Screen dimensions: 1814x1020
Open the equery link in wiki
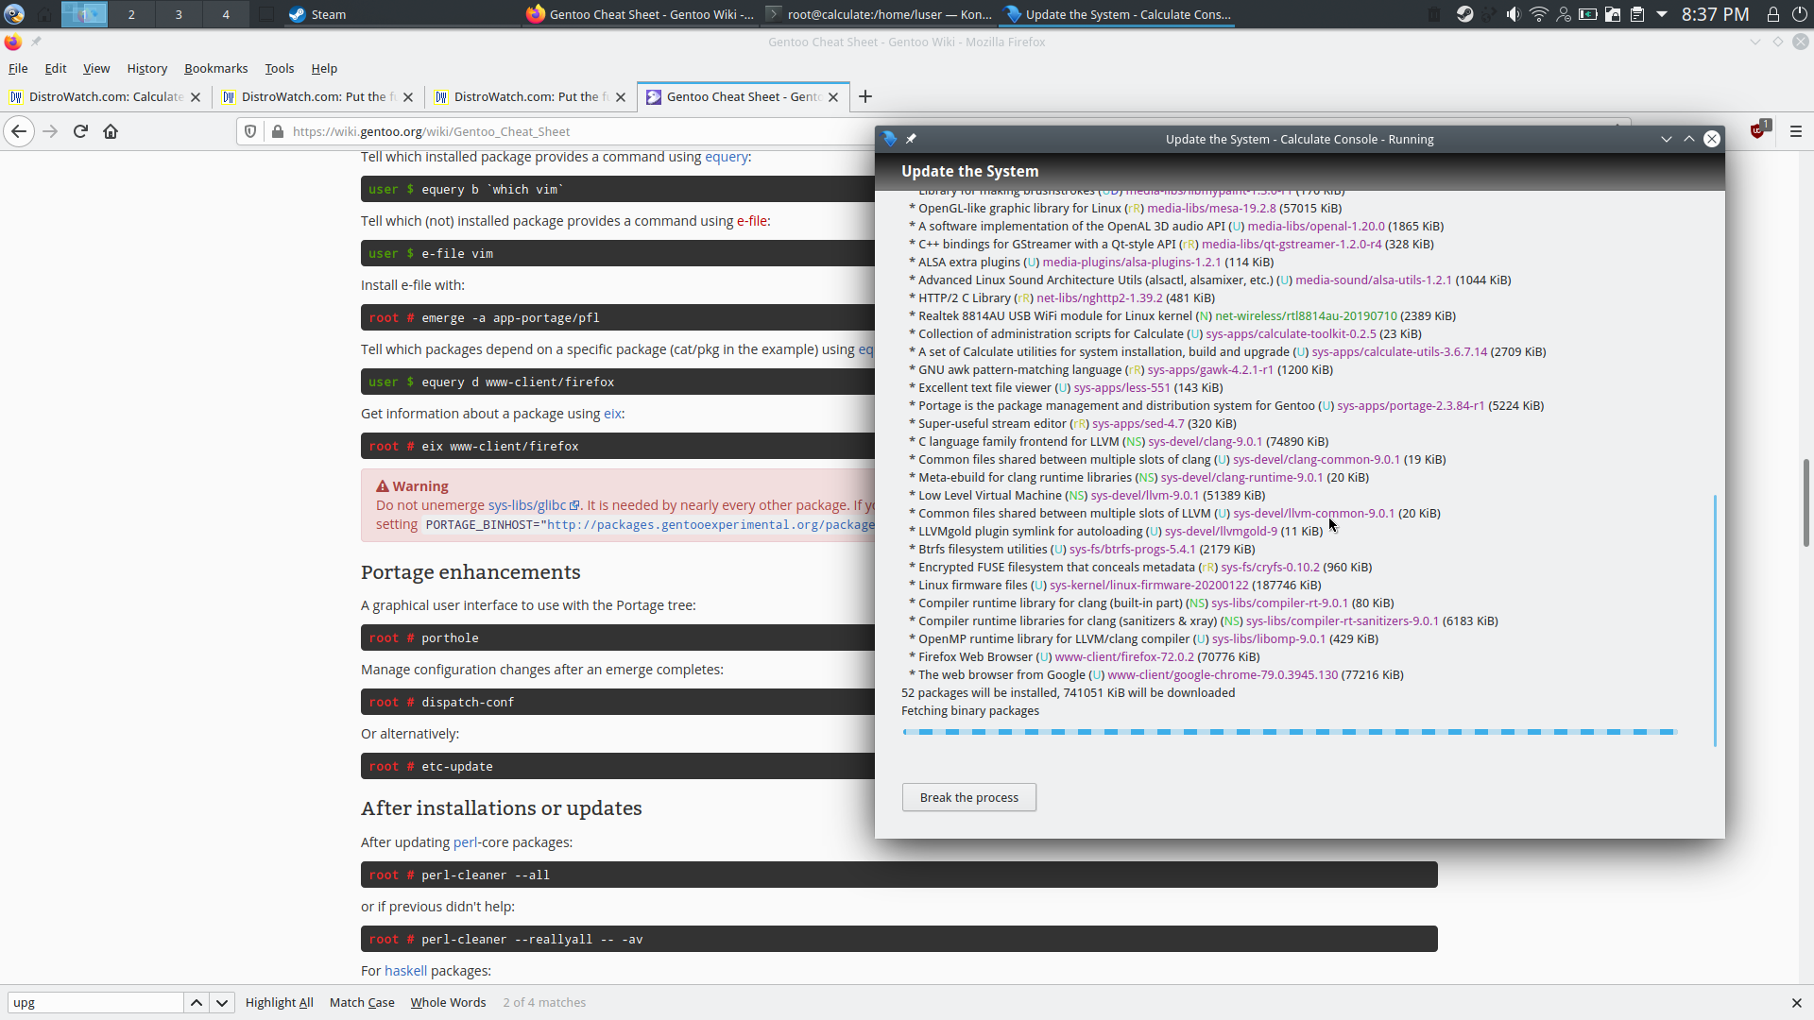(726, 157)
